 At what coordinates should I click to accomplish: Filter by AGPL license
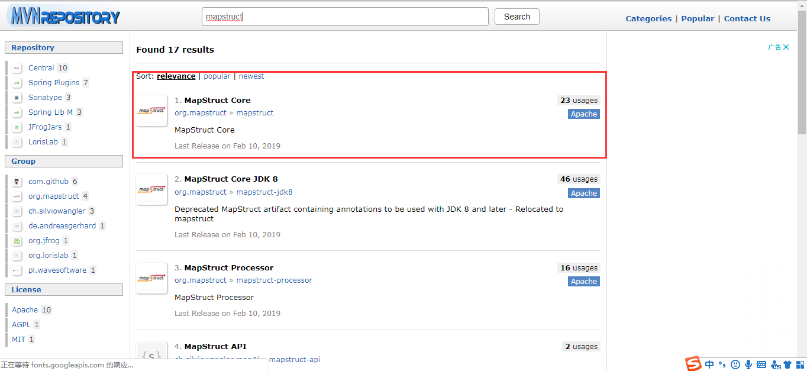click(x=21, y=325)
